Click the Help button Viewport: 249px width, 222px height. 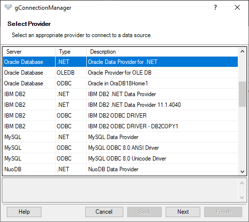coord(24,212)
